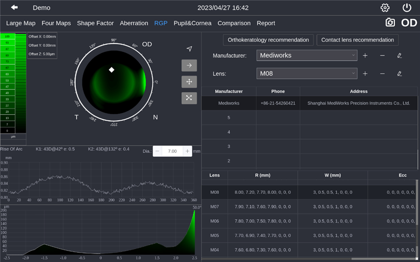
Task: Decrease the diameter with the minus stepper
Action: pyautogui.click(x=157, y=151)
